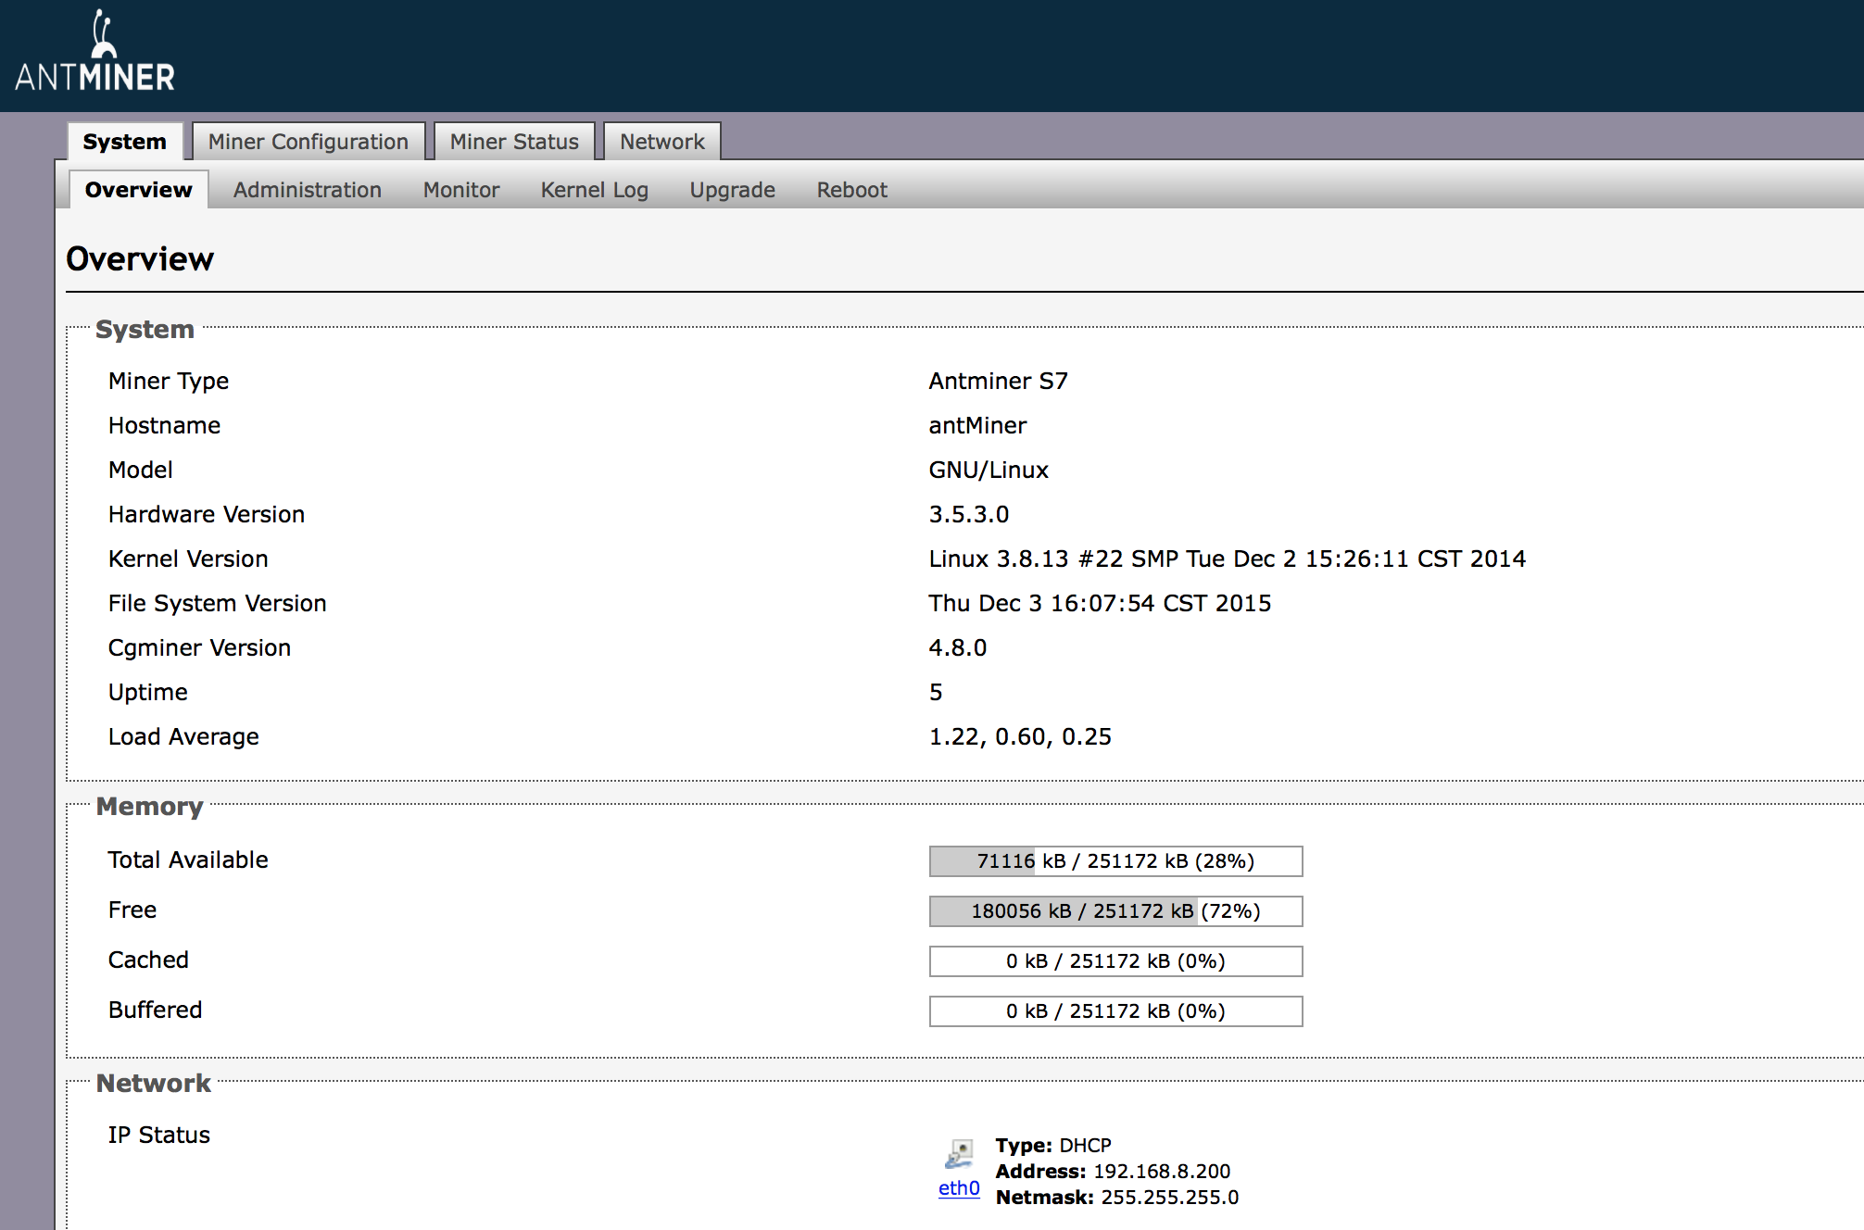The image size is (1864, 1230).
Task: Select the IP address '192.168.8.200'
Action: click(1162, 1172)
